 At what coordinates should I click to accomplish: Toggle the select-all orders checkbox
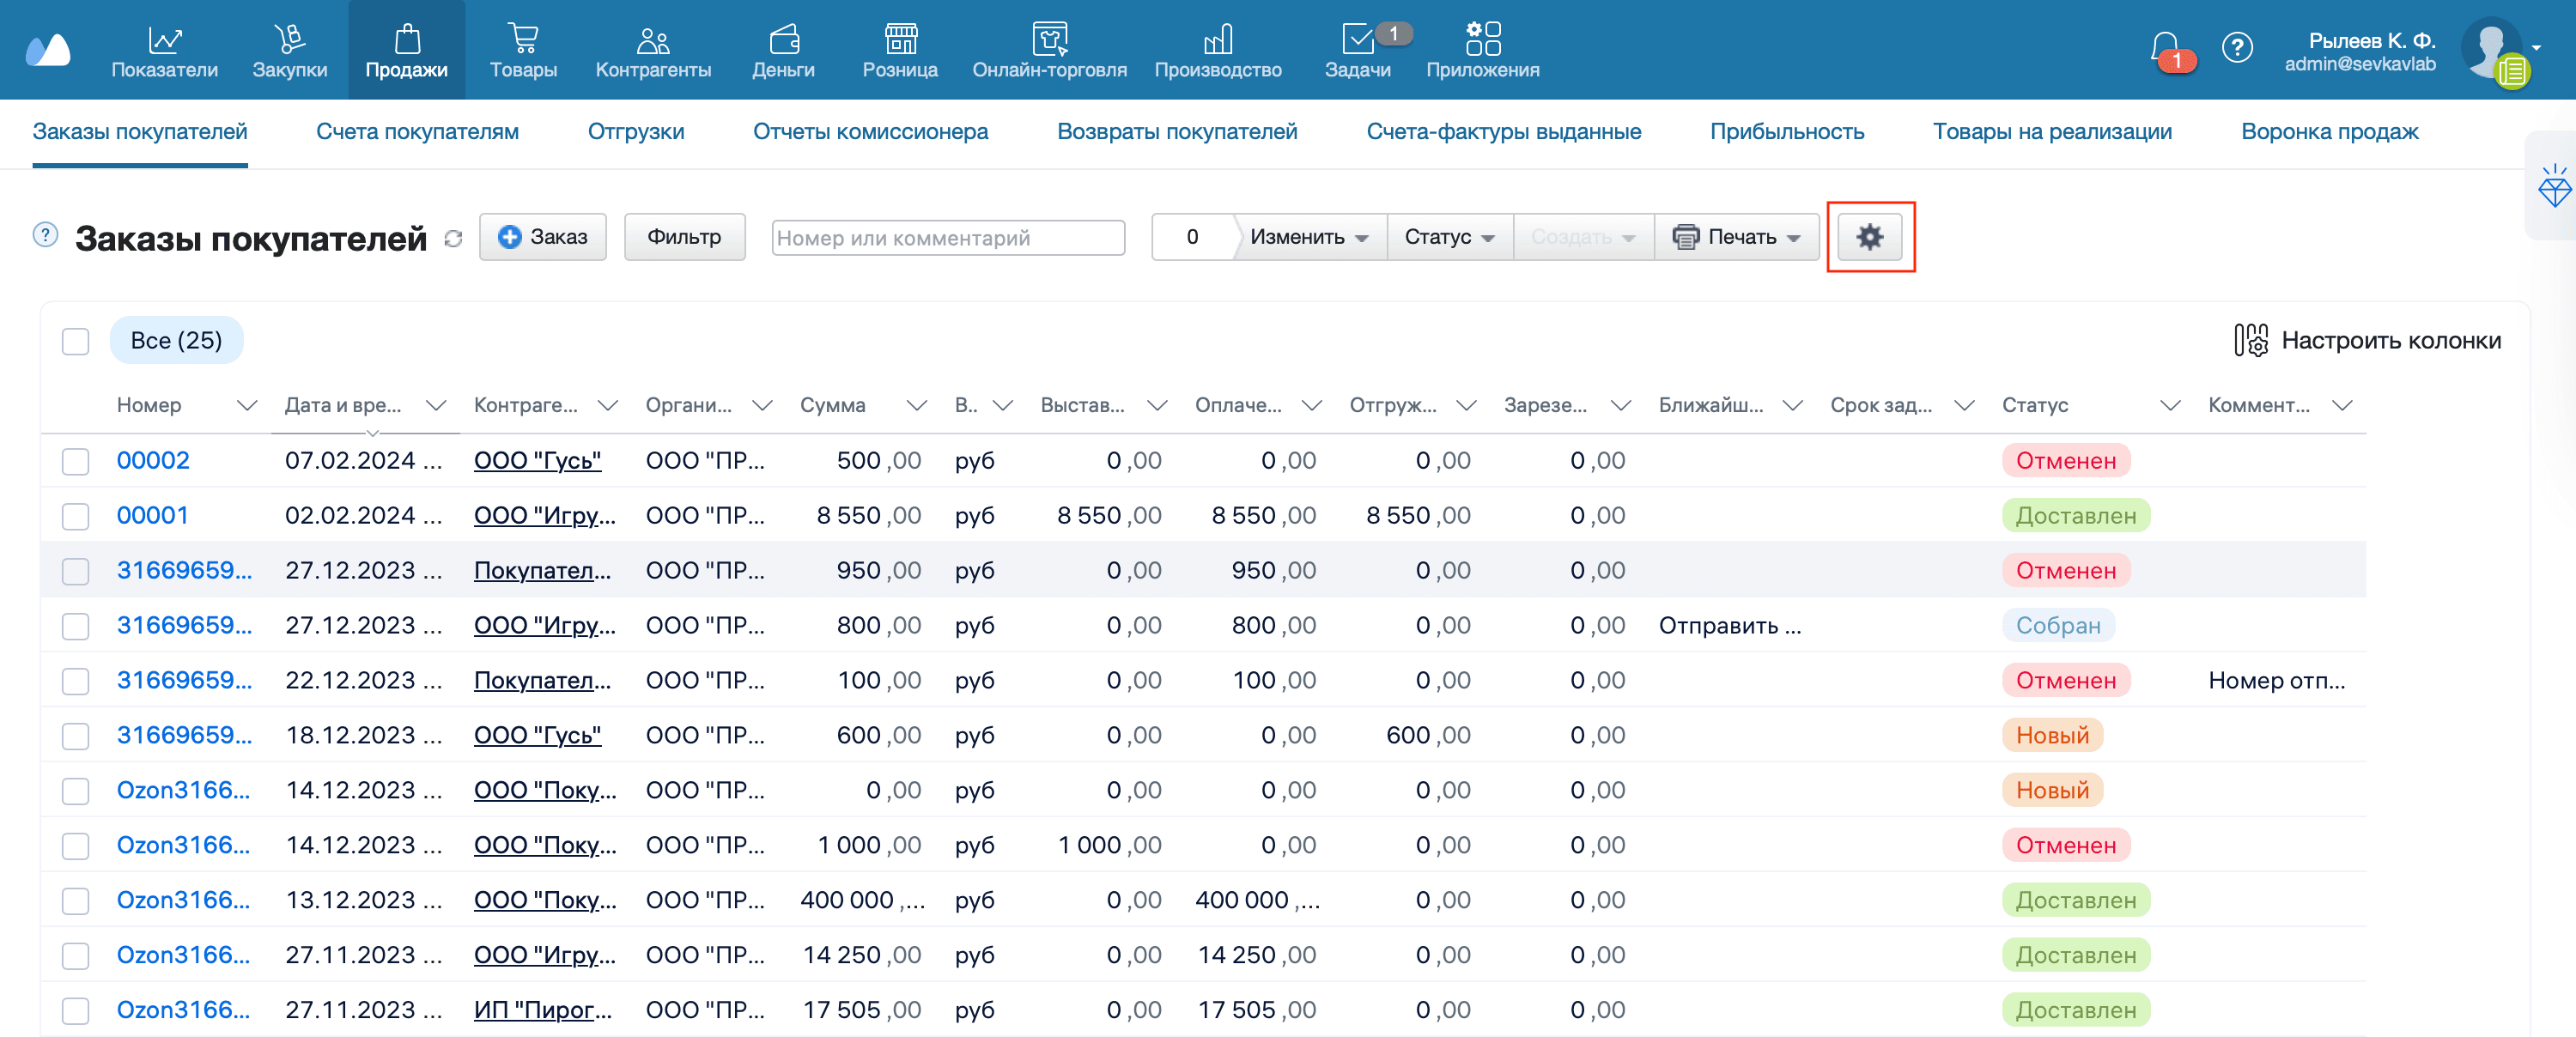pyautogui.click(x=76, y=341)
